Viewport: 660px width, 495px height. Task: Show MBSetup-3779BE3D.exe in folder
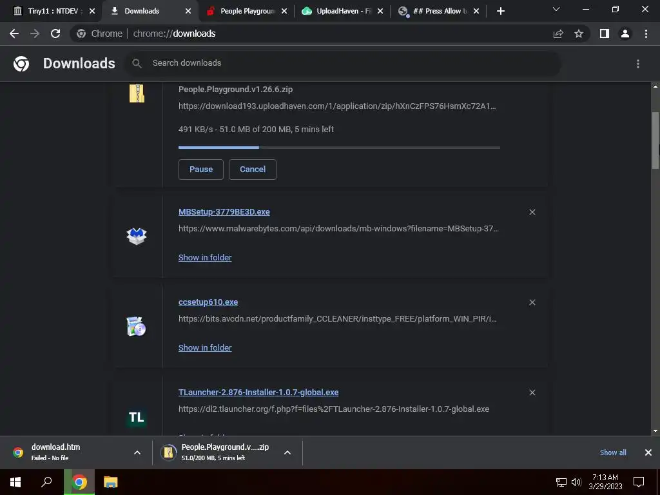pos(205,257)
